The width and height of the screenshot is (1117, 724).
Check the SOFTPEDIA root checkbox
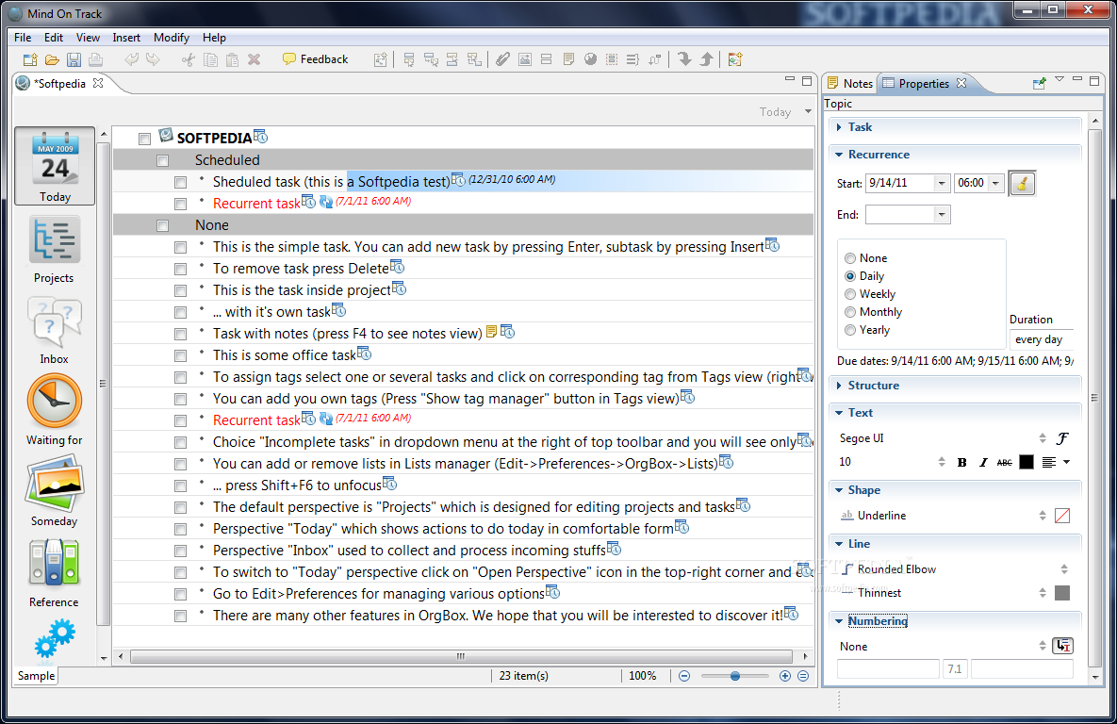click(144, 139)
